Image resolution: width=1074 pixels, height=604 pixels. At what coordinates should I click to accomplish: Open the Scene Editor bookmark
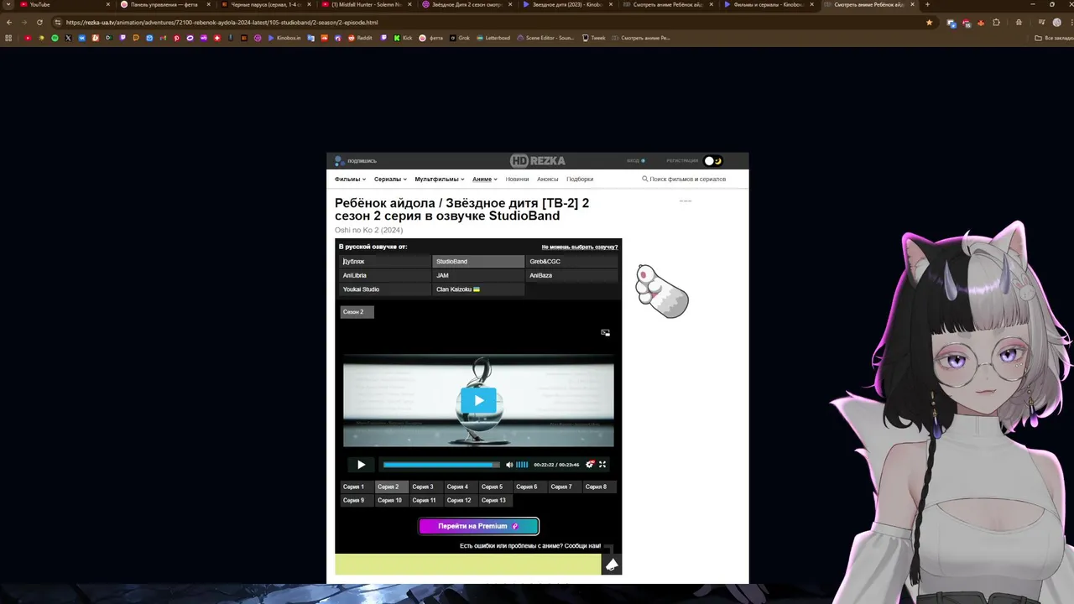(x=545, y=38)
